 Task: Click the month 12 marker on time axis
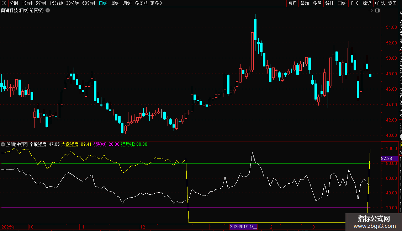click(x=143, y=227)
